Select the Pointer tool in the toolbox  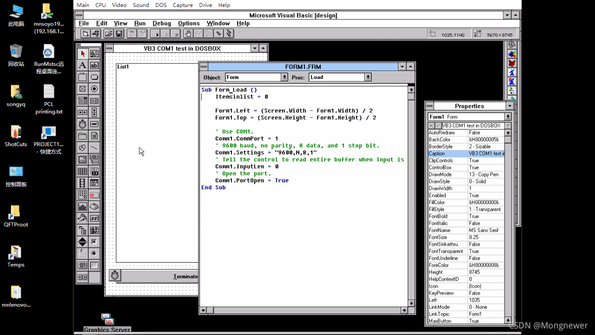pyautogui.click(x=82, y=54)
